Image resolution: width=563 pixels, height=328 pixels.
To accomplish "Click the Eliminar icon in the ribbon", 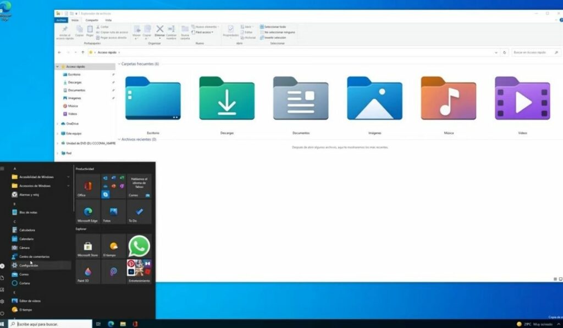I will point(159,30).
